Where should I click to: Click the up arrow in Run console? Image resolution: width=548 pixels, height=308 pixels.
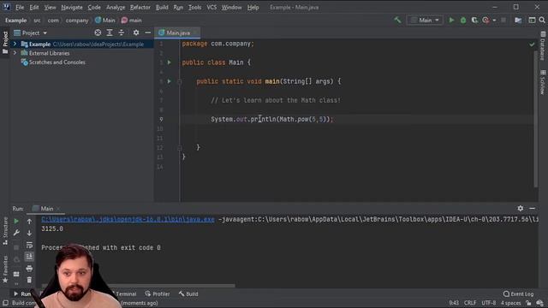(x=29, y=221)
